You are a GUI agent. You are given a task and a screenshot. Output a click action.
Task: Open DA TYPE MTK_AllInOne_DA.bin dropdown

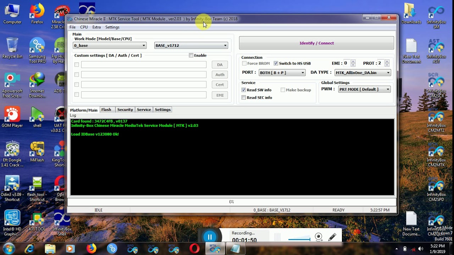[x=362, y=73]
